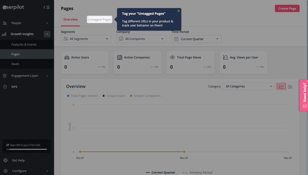The width and height of the screenshot is (308, 175).
Task: Click the Engagement Layer stack icon
Action: (5, 76)
